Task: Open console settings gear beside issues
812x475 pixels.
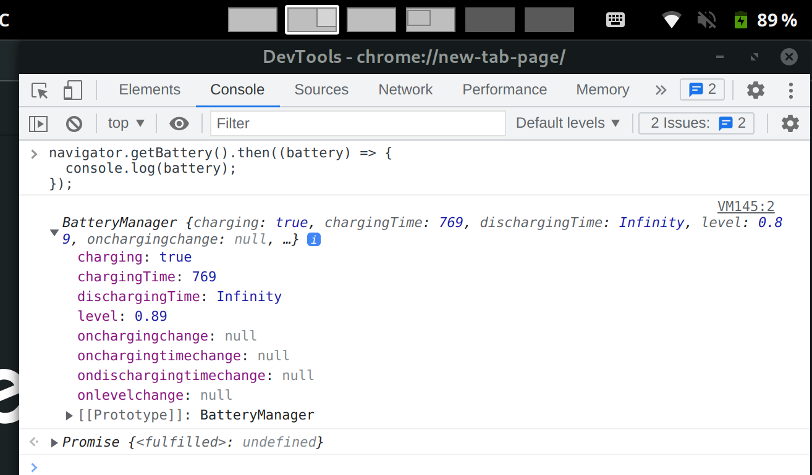Action: (x=790, y=124)
